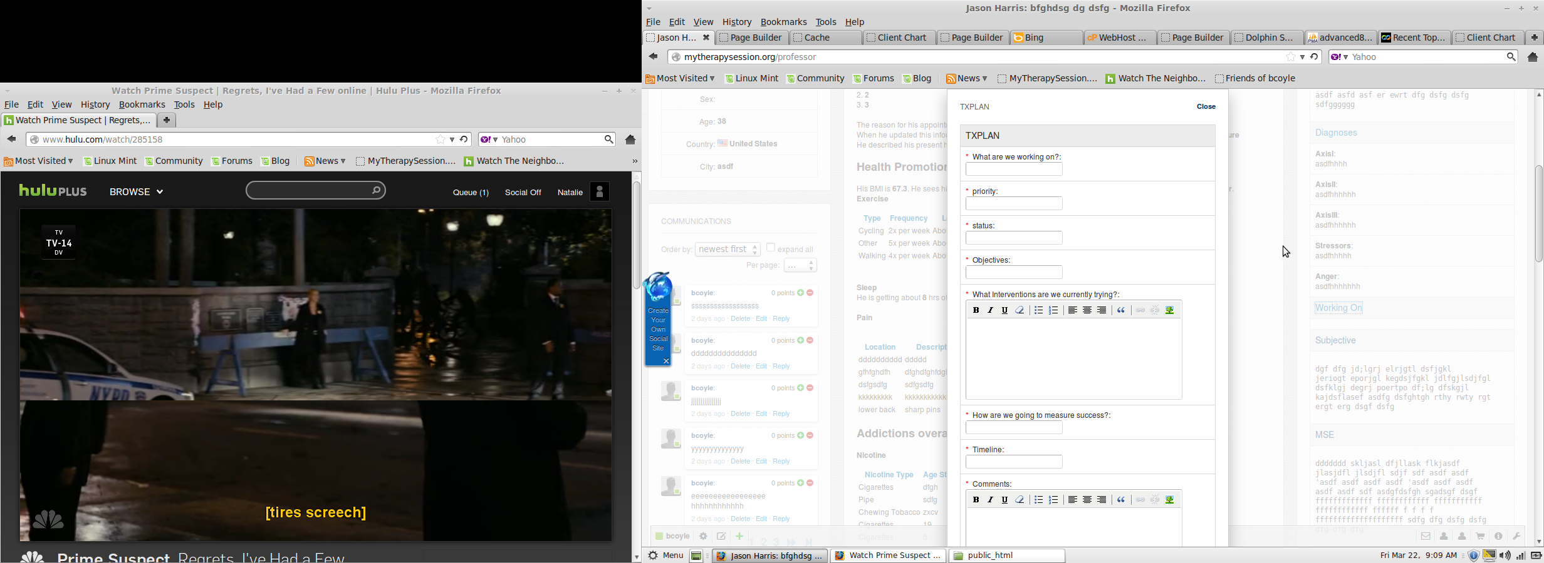The image size is (1544, 563).
Task: Click Bold in the Interventions editor toolbar
Action: (976, 310)
